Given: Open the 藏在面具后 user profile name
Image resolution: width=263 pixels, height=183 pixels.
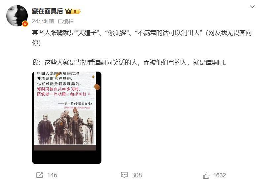Looking at the screenshot, I should pyautogui.click(x=47, y=11).
